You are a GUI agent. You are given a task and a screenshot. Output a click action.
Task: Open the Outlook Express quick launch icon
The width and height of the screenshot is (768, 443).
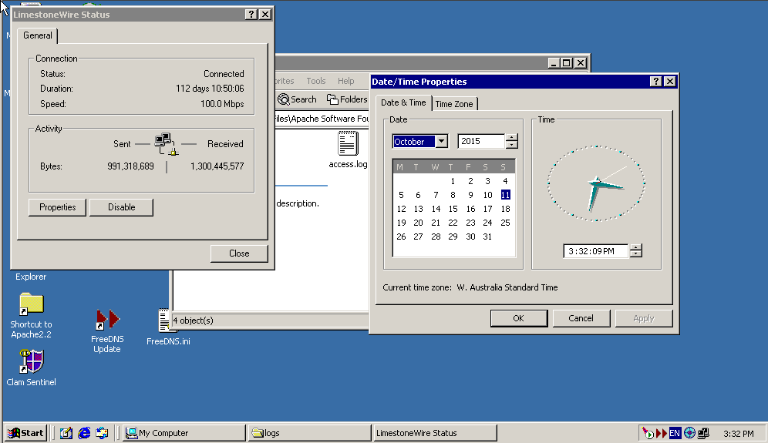[x=102, y=433]
